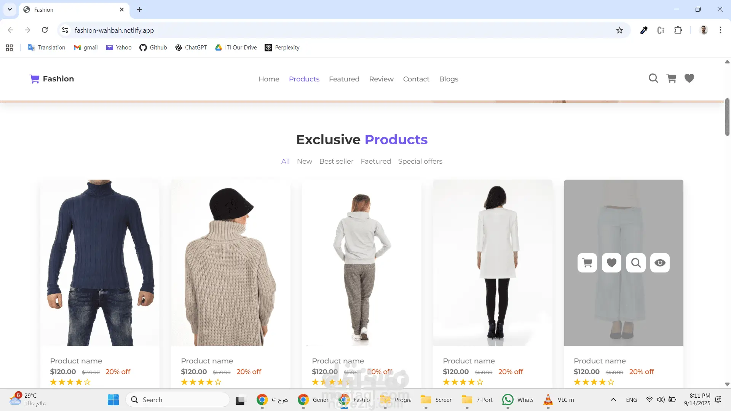
Task: Expand system tray hidden icons chevron
Action: click(x=613, y=400)
